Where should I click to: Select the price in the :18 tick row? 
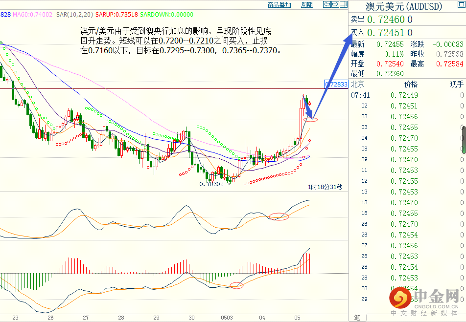[x=404, y=214]
